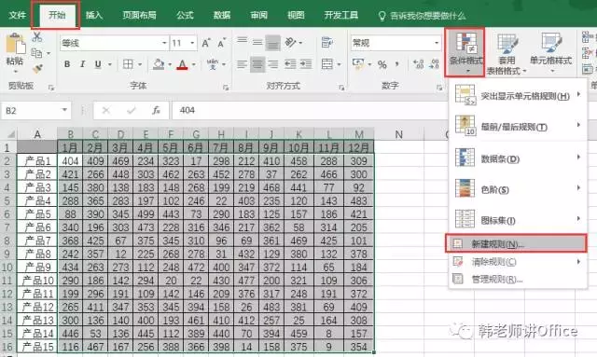The width and height of the screenshot is (597, 357).
Task: Click the Conditional Formatting button
Action: [x=465, y=52]
